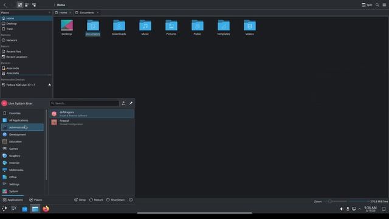Select the Desktop folder icon
The width and height of the screenshot is (389, 219).
click(67, 27)
